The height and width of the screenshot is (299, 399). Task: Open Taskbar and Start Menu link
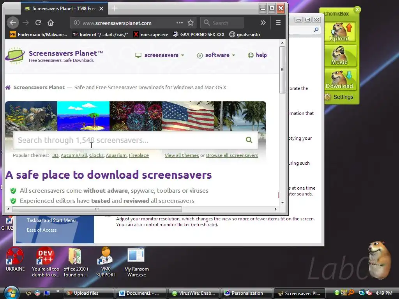tap(51, 220)
